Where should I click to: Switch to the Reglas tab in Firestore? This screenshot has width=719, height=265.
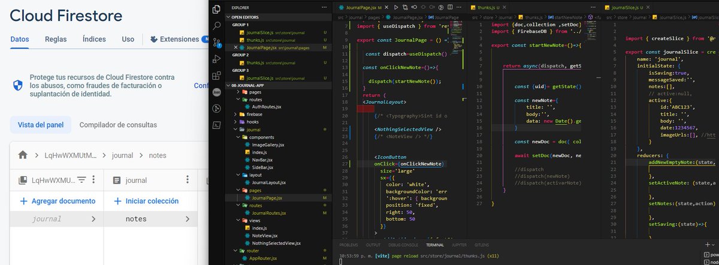point(56,40)
